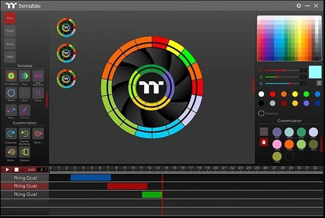Select the Full Lighted template

11,76
